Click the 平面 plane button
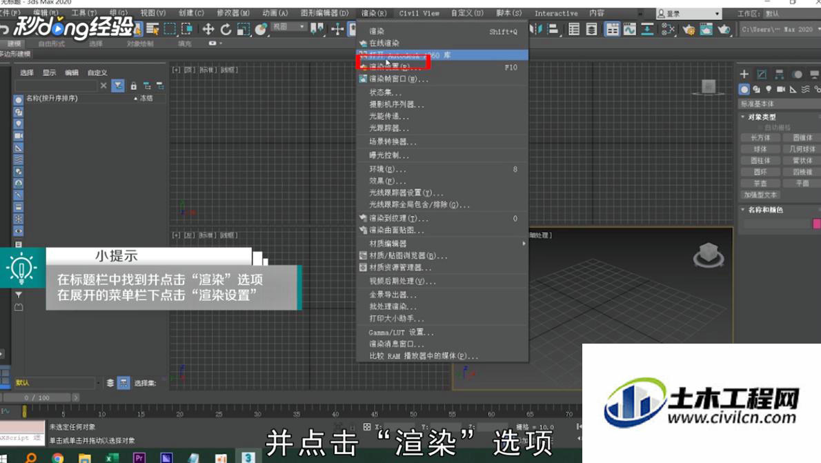Image resolution: width=821 pixels, height=463 pixels. [802, 184]
